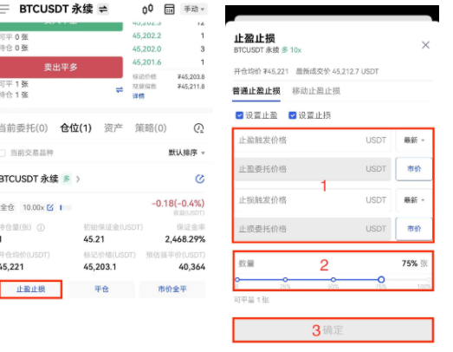Click the 全仓 margin mode label
Screen dimensions: 453x352
click(x=8, y=207)
